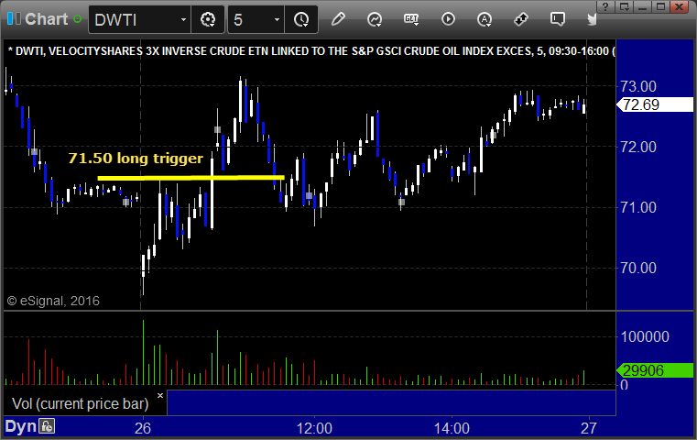
Task: Open the symbol settings gear menu
Action: (x=208, y=19)
